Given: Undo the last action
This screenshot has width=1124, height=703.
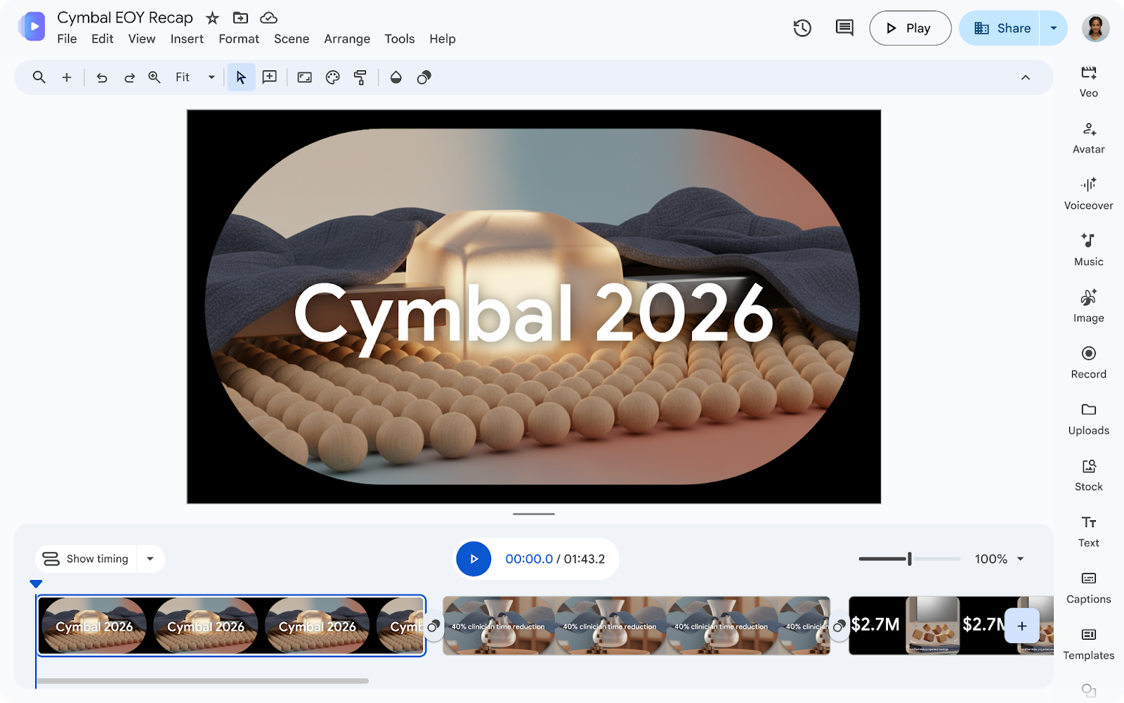Looking at the screenshot, I should click(x=102, y=77).
